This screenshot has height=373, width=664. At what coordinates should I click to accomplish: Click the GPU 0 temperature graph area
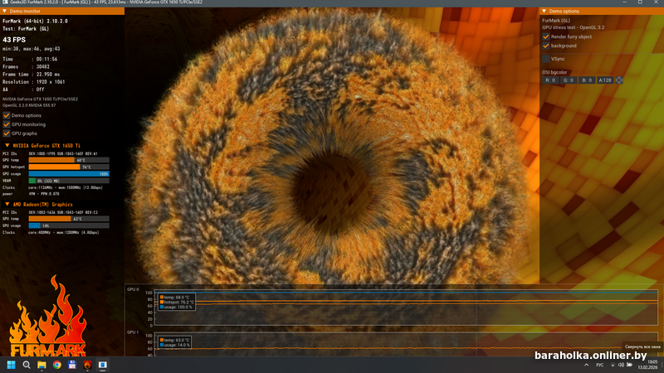tap(406, 308)
